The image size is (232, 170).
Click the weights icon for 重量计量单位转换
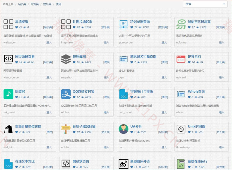tap(8, 129)
